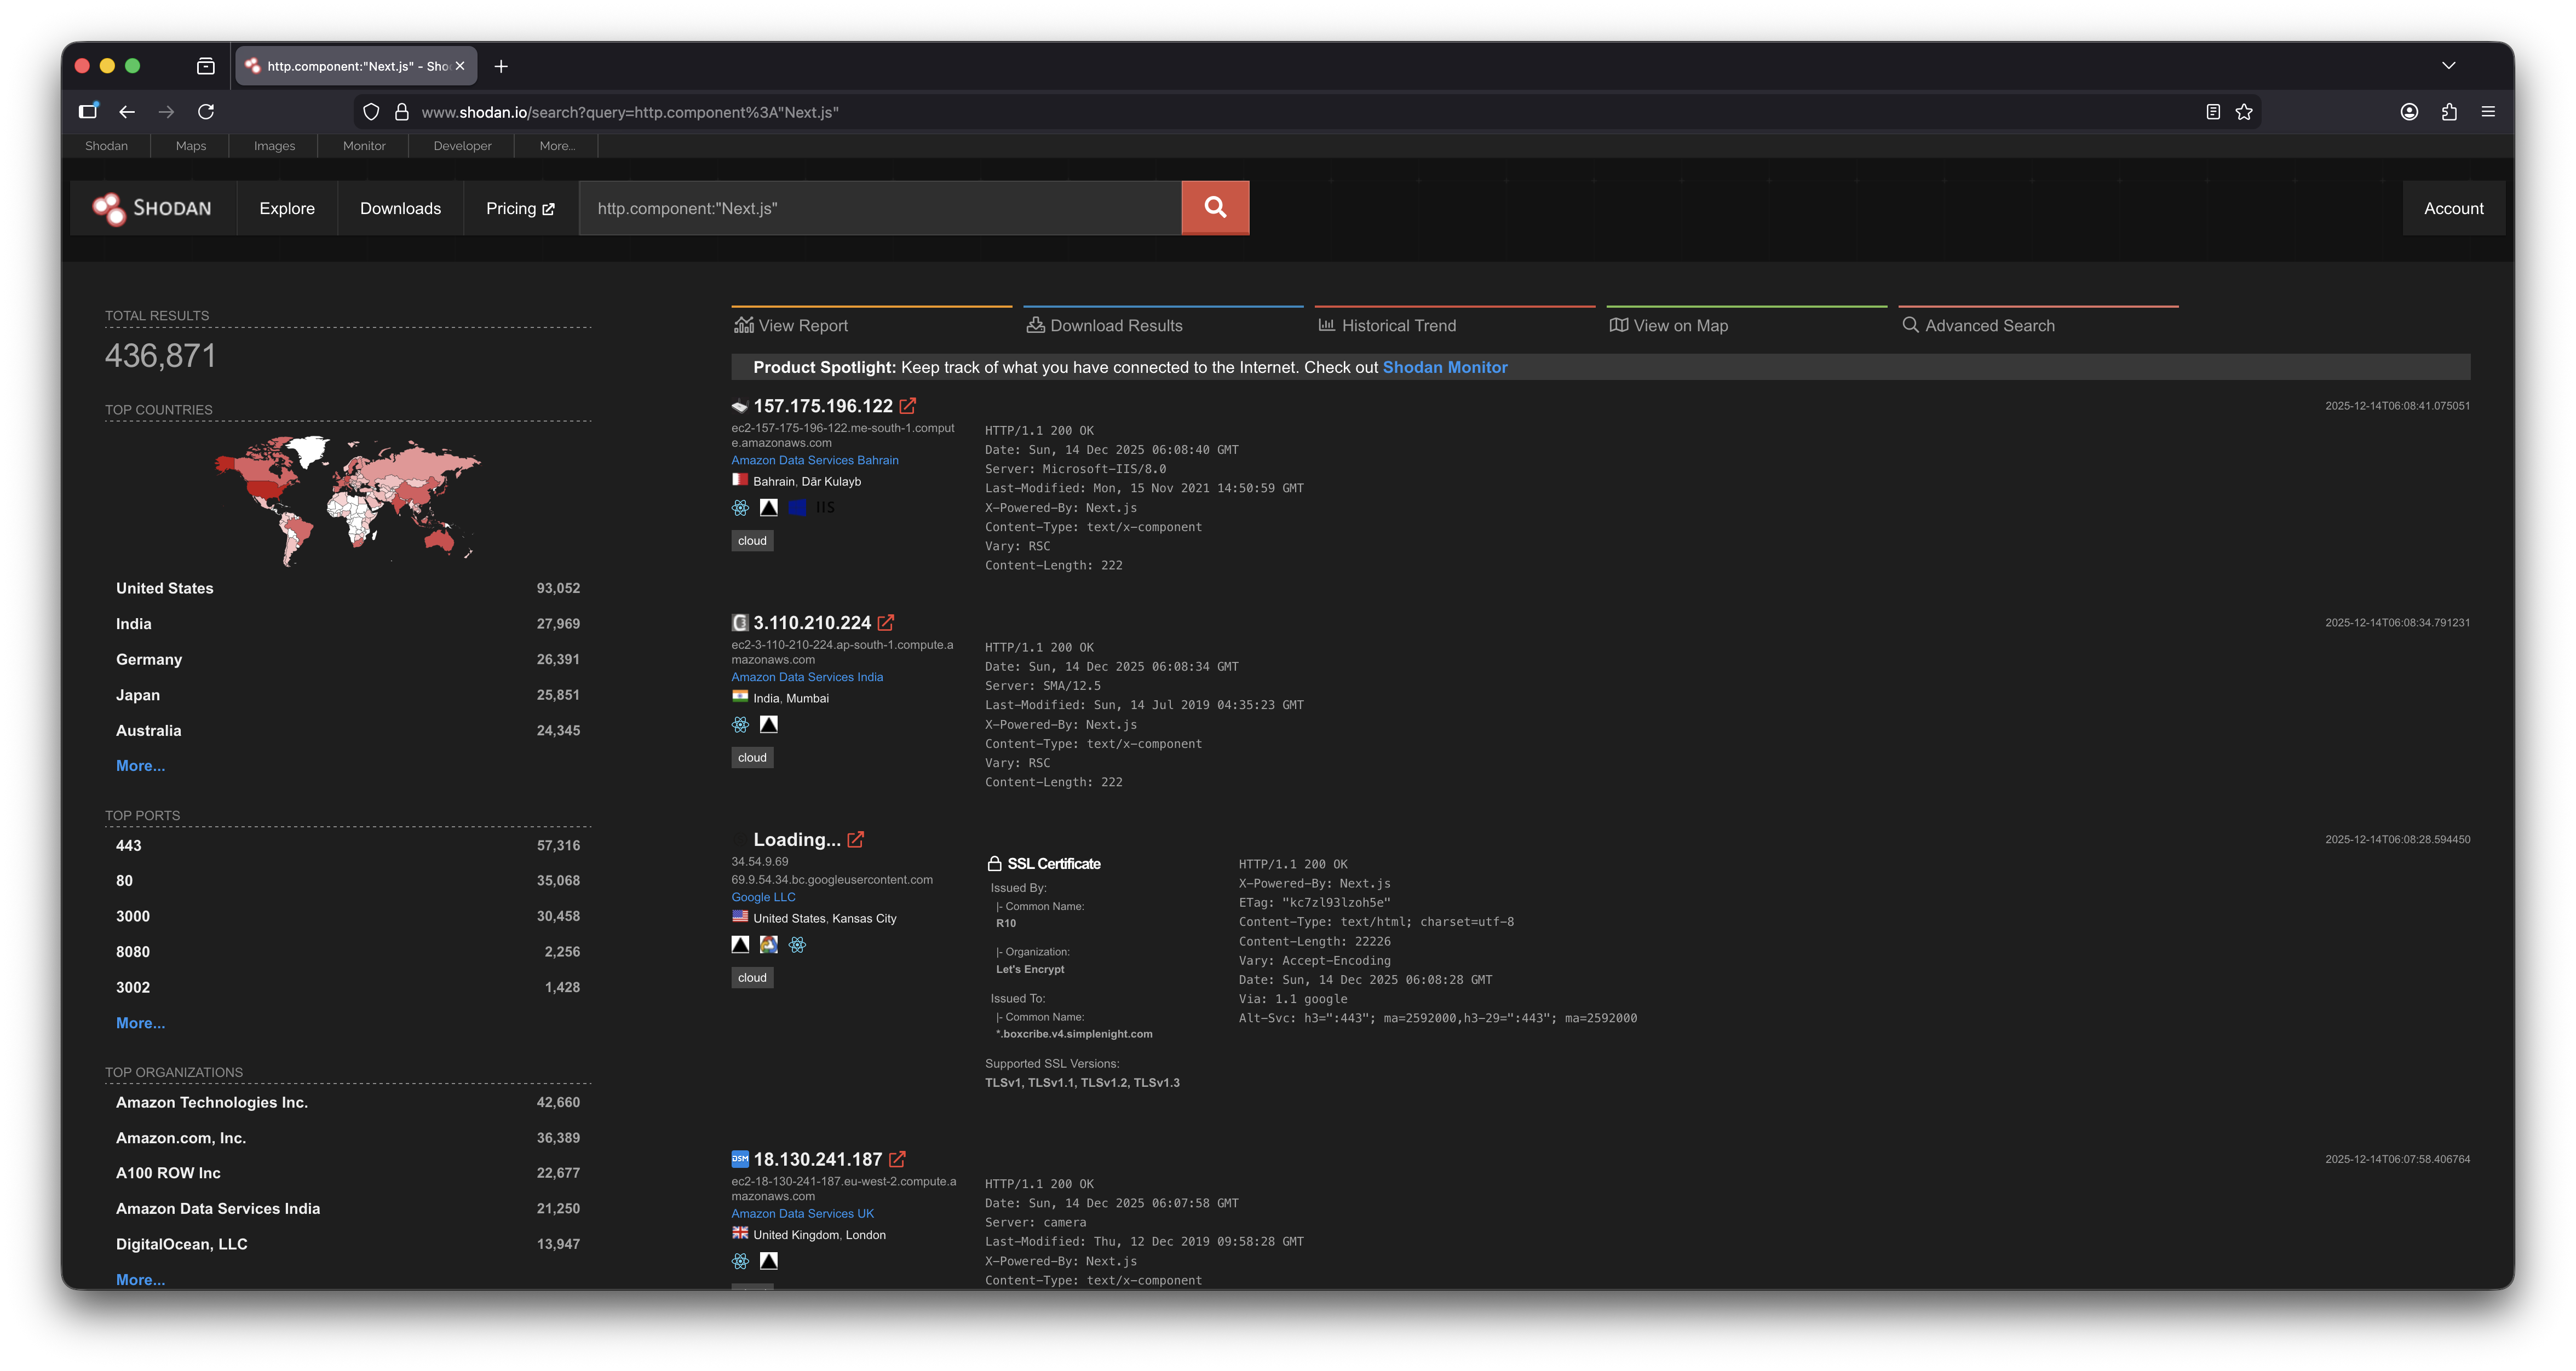
Task: Switch to the Maps navigation tab
Action: 190,145
